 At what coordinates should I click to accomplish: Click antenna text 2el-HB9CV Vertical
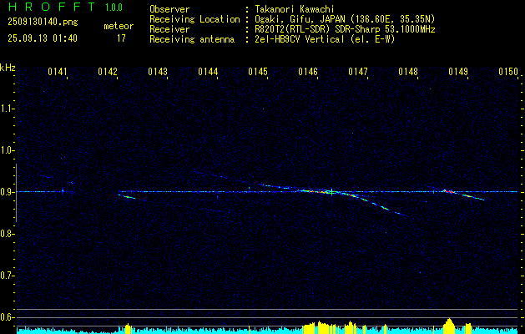pos(300,39)
